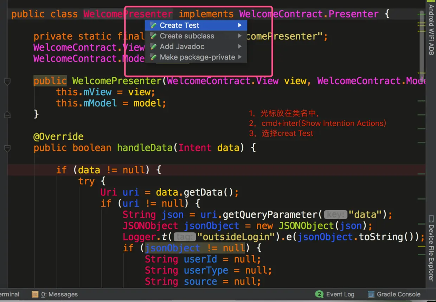Click the Messages tool window icon
Image resolution: width=436 pixels, height=302 pixels.
click(x=35, y=294)
